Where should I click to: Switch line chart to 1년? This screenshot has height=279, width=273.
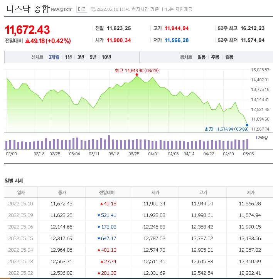[x=68, y=57]
